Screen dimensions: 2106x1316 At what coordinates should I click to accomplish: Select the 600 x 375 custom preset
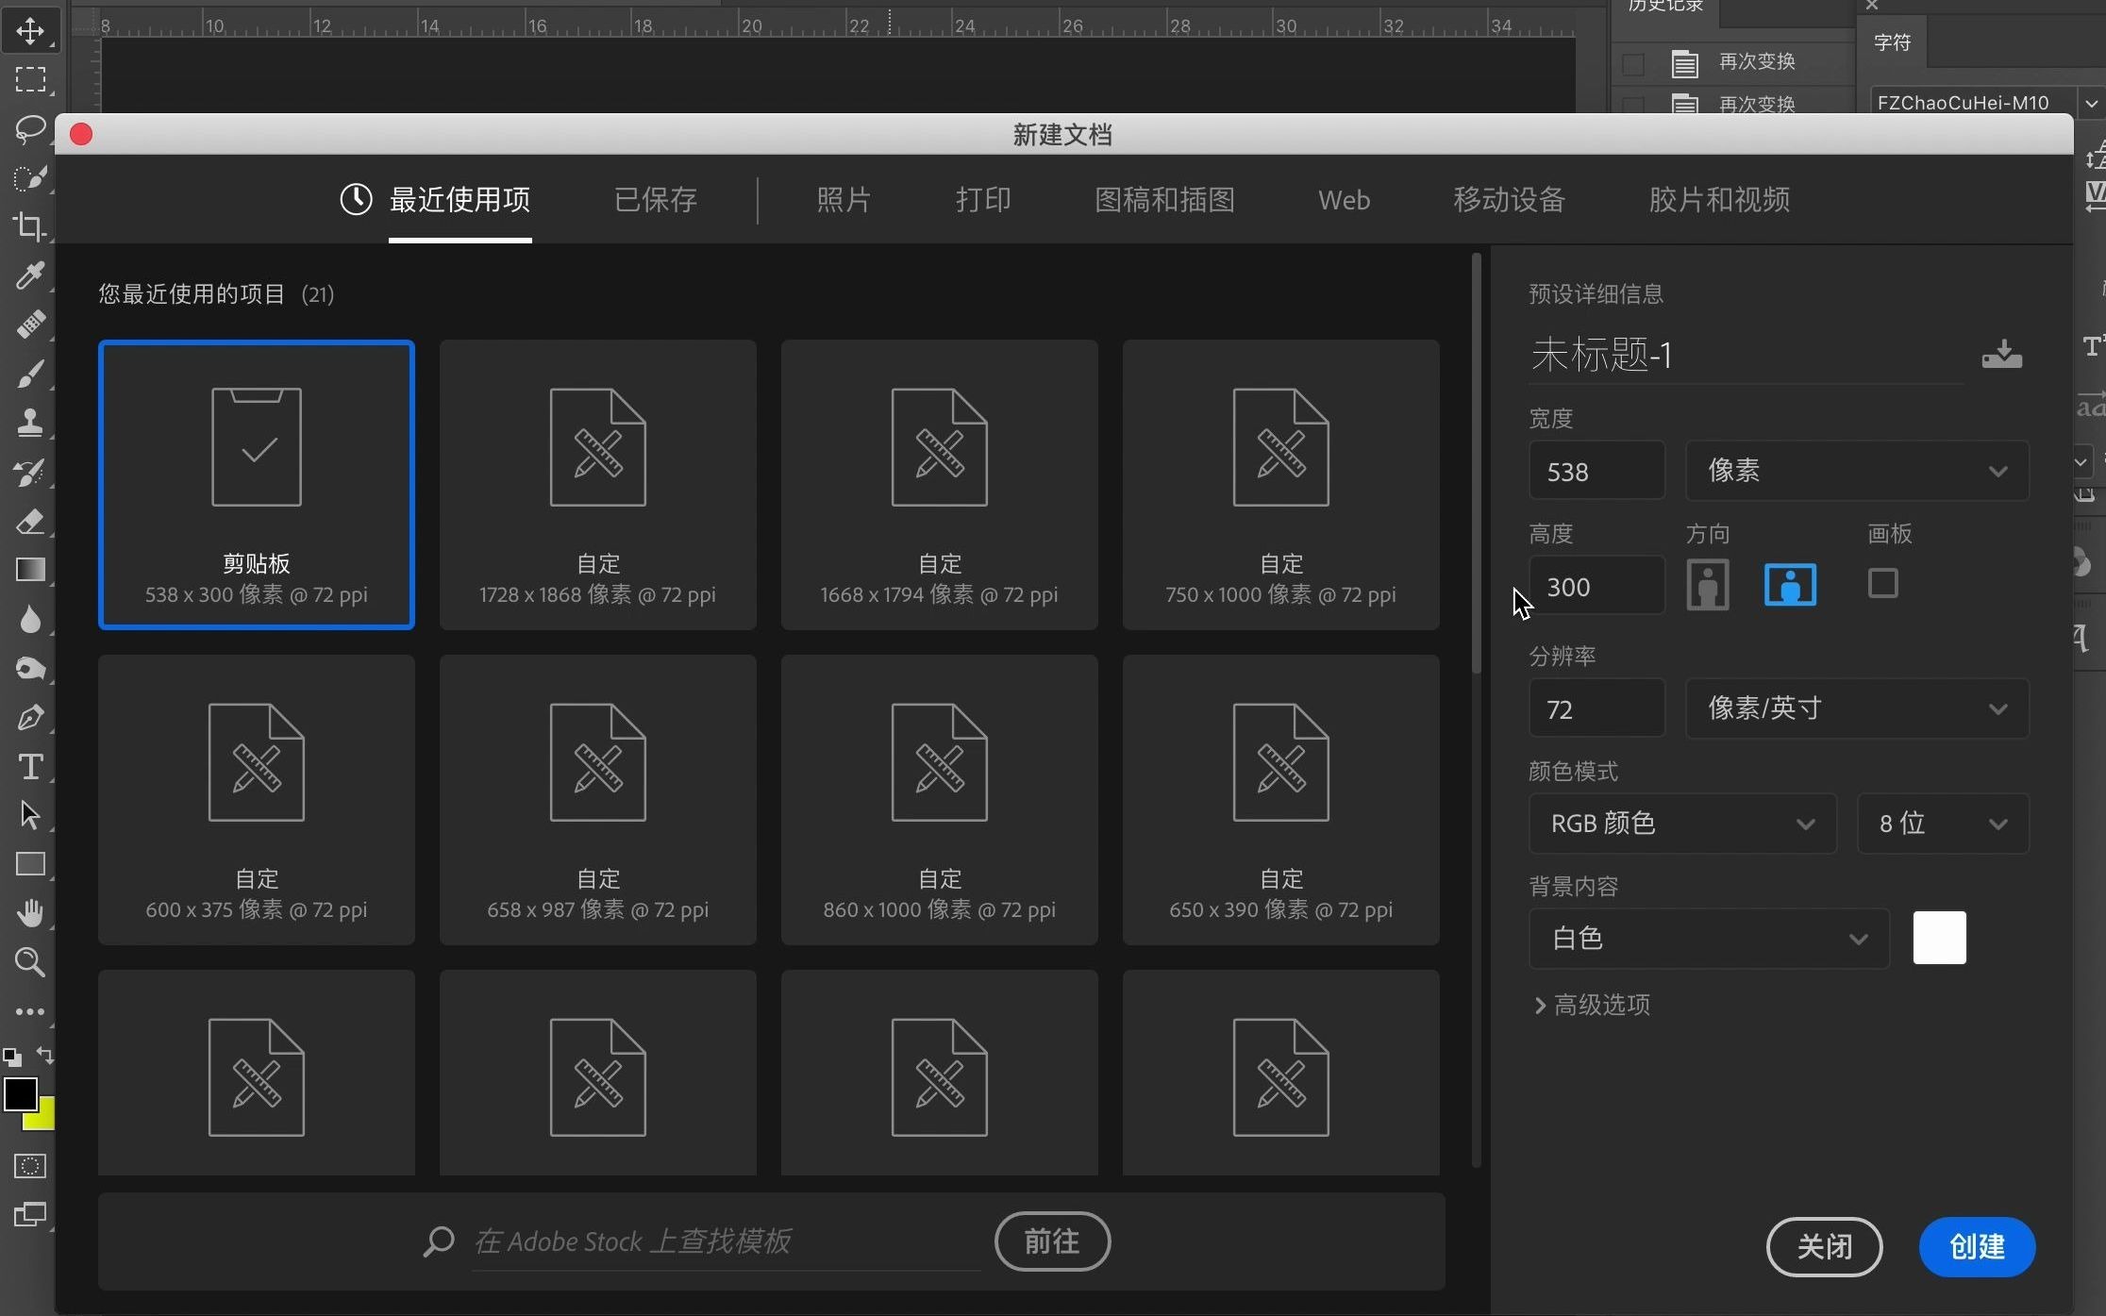pyautogui.click(x=256, y=799)
